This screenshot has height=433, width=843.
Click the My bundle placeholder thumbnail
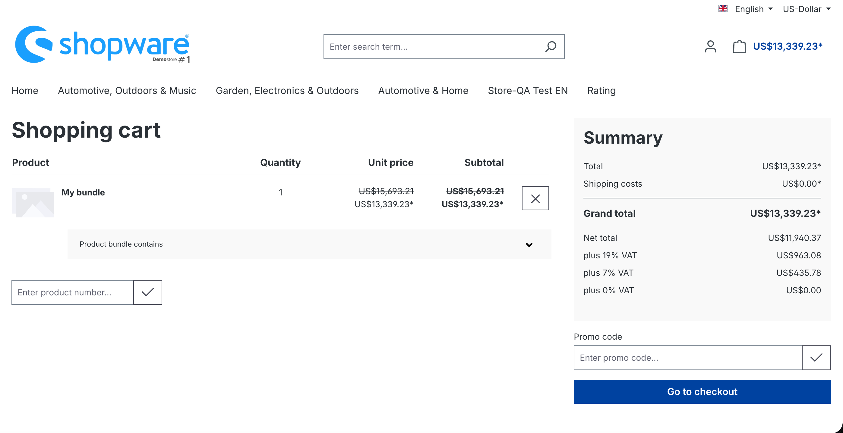tap(33, 202)
